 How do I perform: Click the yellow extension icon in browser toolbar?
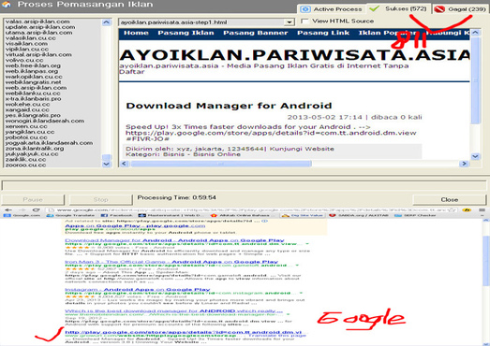point(467,210)
